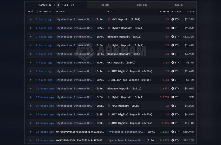Click the ETH token icon in the $18.97M row
221x145 pixels.
click(x=173, y=132)
